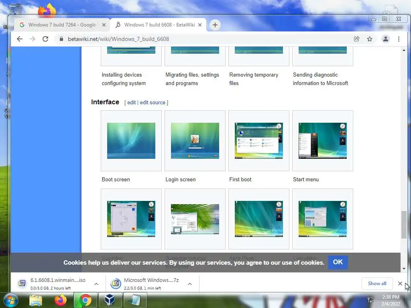This screenshot has width=411, height=308.
Task: Click 'Sending diagnostic information to Microsoft' caption
Action: [x=320, y=79]
